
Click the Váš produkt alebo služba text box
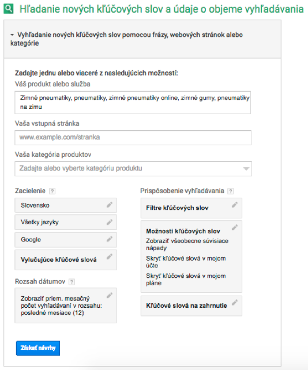tap(133, 103)
